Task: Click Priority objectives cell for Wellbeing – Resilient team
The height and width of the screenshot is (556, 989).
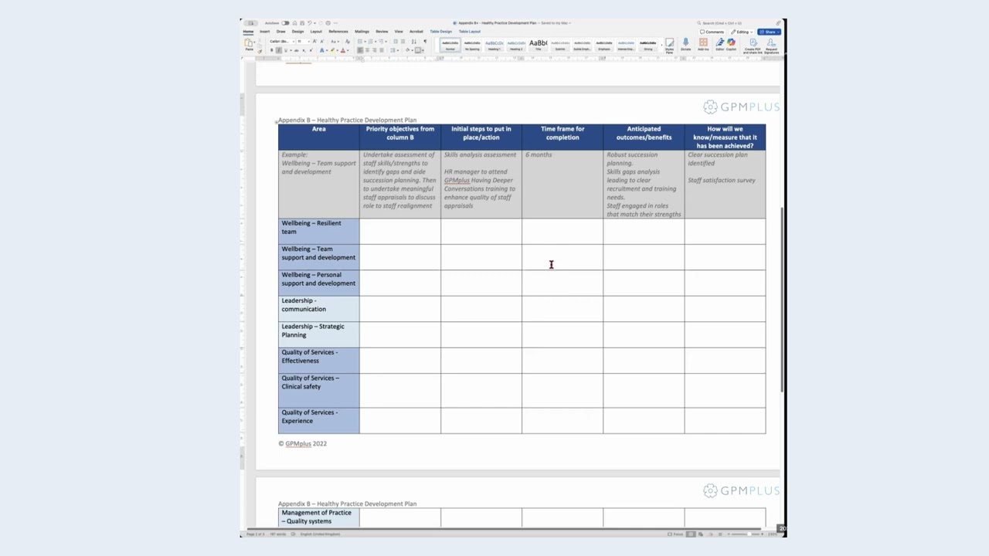Action: [x=400, y=232]
